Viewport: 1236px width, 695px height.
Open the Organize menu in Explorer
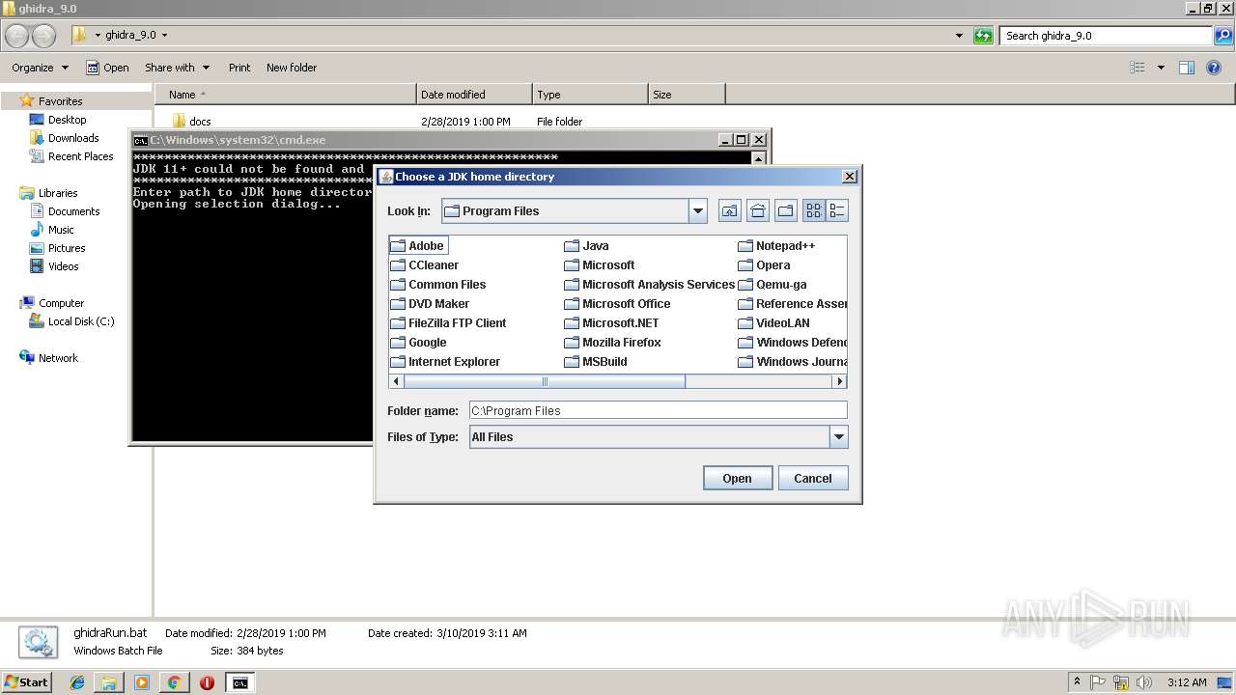[x=40, y=68]
